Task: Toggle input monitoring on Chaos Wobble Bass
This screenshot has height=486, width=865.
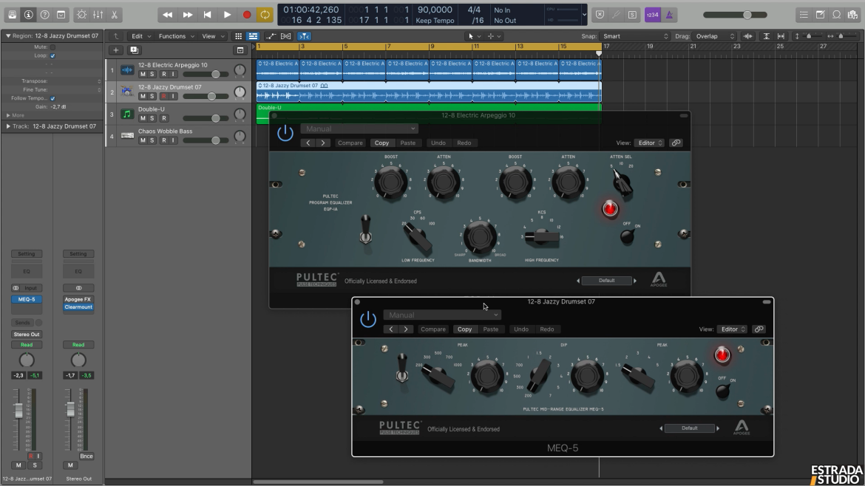Action: click(173, 140)
